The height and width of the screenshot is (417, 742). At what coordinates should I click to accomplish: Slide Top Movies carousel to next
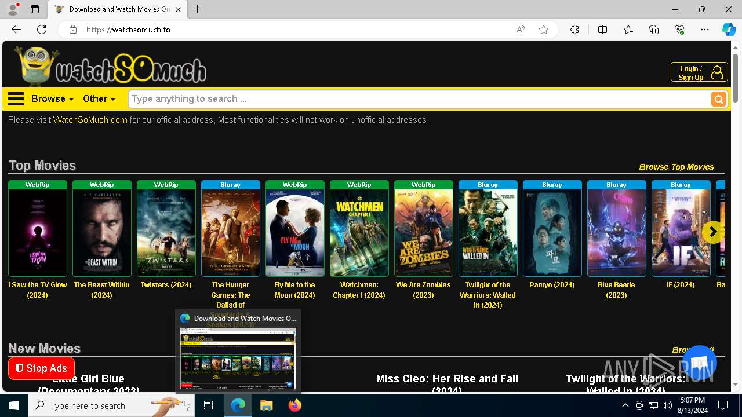pos(713,232)
